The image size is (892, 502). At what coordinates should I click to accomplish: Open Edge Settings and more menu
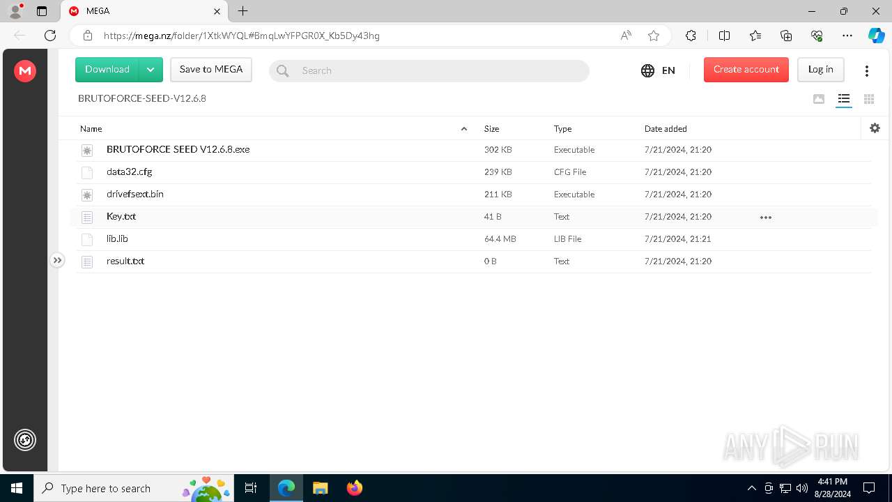[x=847, y=36]
